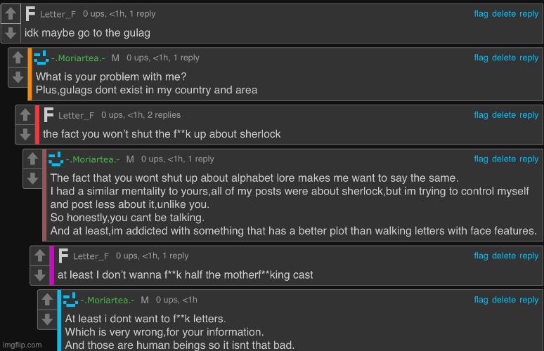Upvote the 'What is your problem with me?' comment

18,58
